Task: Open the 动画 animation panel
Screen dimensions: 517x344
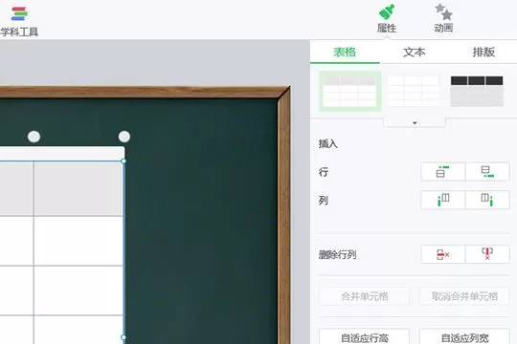Action: pyautogui.click(x=443, y=19)
